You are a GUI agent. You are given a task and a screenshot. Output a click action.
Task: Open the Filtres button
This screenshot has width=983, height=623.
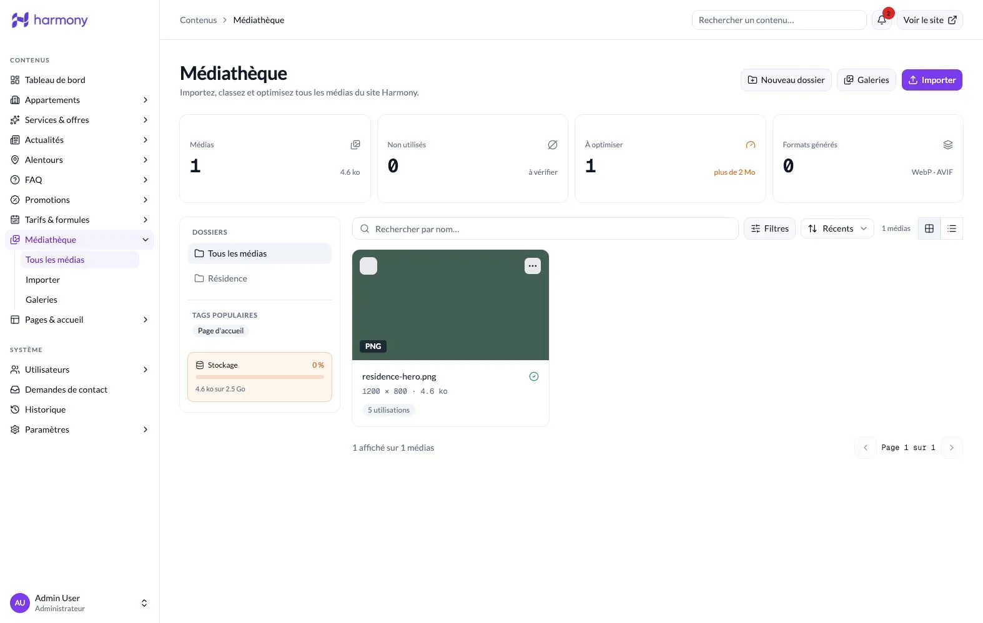769,228
